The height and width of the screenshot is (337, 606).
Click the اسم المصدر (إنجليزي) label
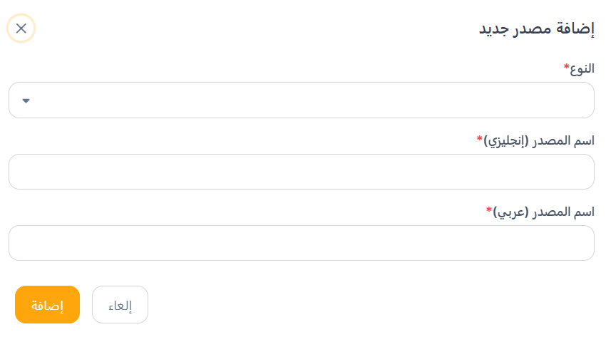tap(539, 140)
